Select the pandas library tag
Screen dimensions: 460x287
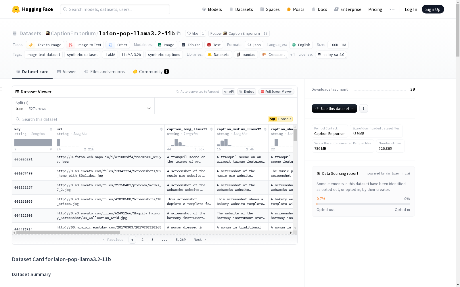pyautogui.click(x=246, y=55)
